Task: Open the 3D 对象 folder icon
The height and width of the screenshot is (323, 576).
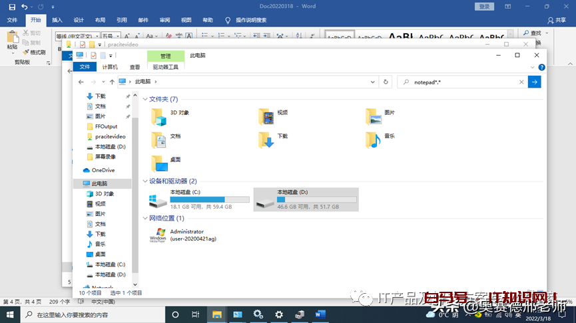Action: [x=158, y=117]
